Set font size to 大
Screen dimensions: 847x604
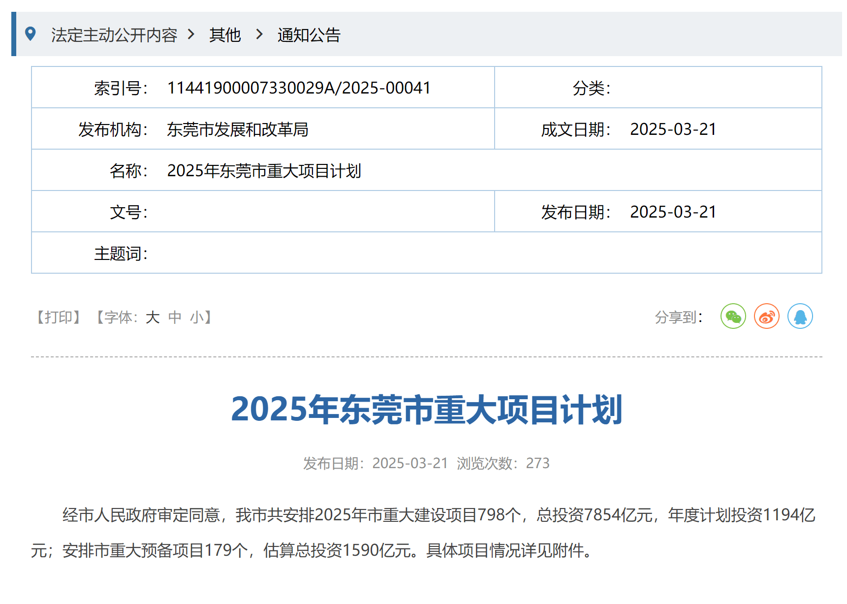[153, 317]
